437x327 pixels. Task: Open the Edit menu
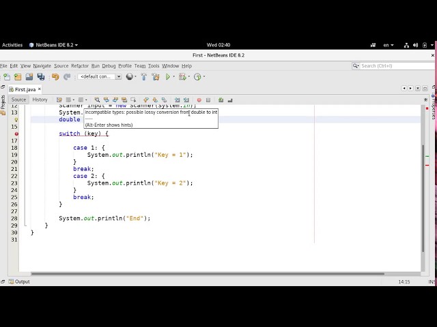pos(14,66)
